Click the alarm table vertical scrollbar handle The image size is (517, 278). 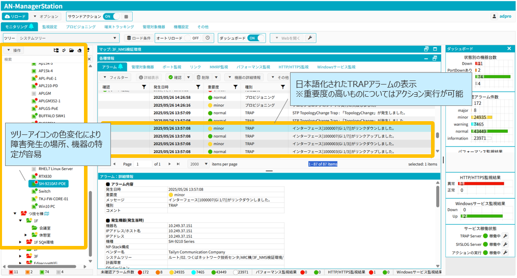pyautogui.click(x=438, y=136)
